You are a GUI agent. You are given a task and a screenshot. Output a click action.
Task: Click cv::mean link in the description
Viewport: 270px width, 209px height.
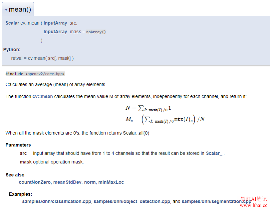pos(42,96)
